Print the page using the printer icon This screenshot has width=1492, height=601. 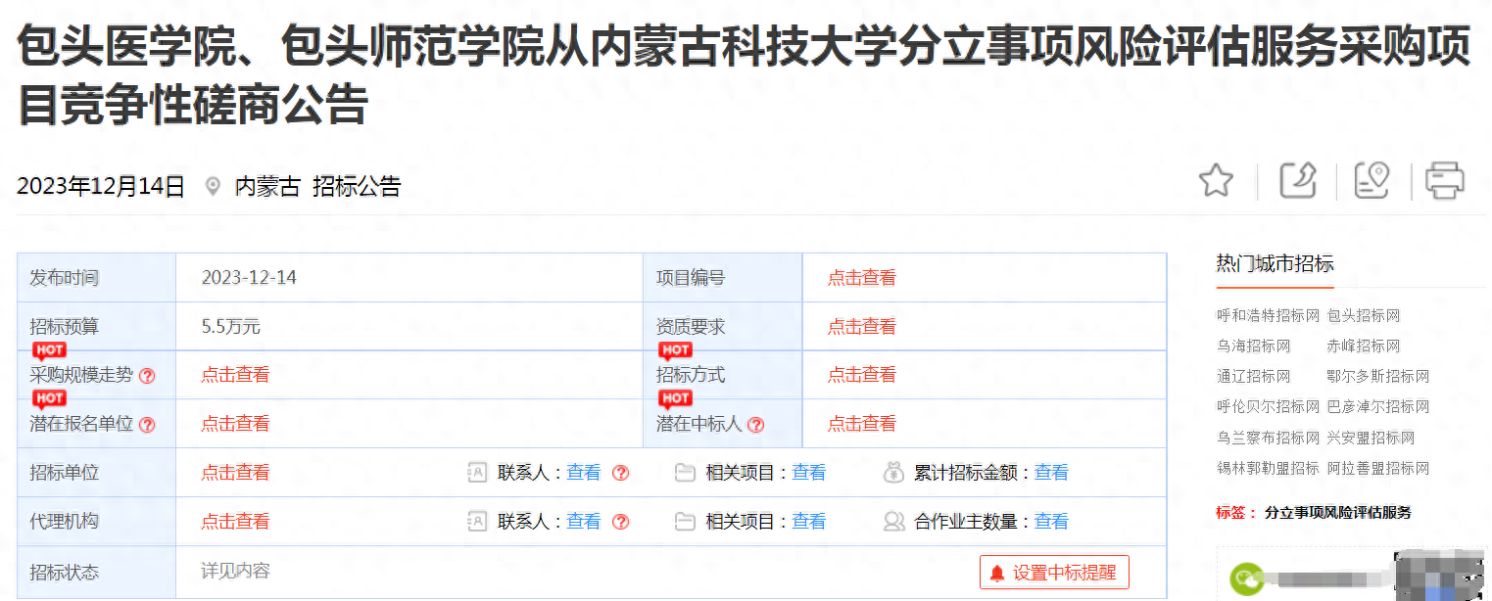tap(1445, 181)
